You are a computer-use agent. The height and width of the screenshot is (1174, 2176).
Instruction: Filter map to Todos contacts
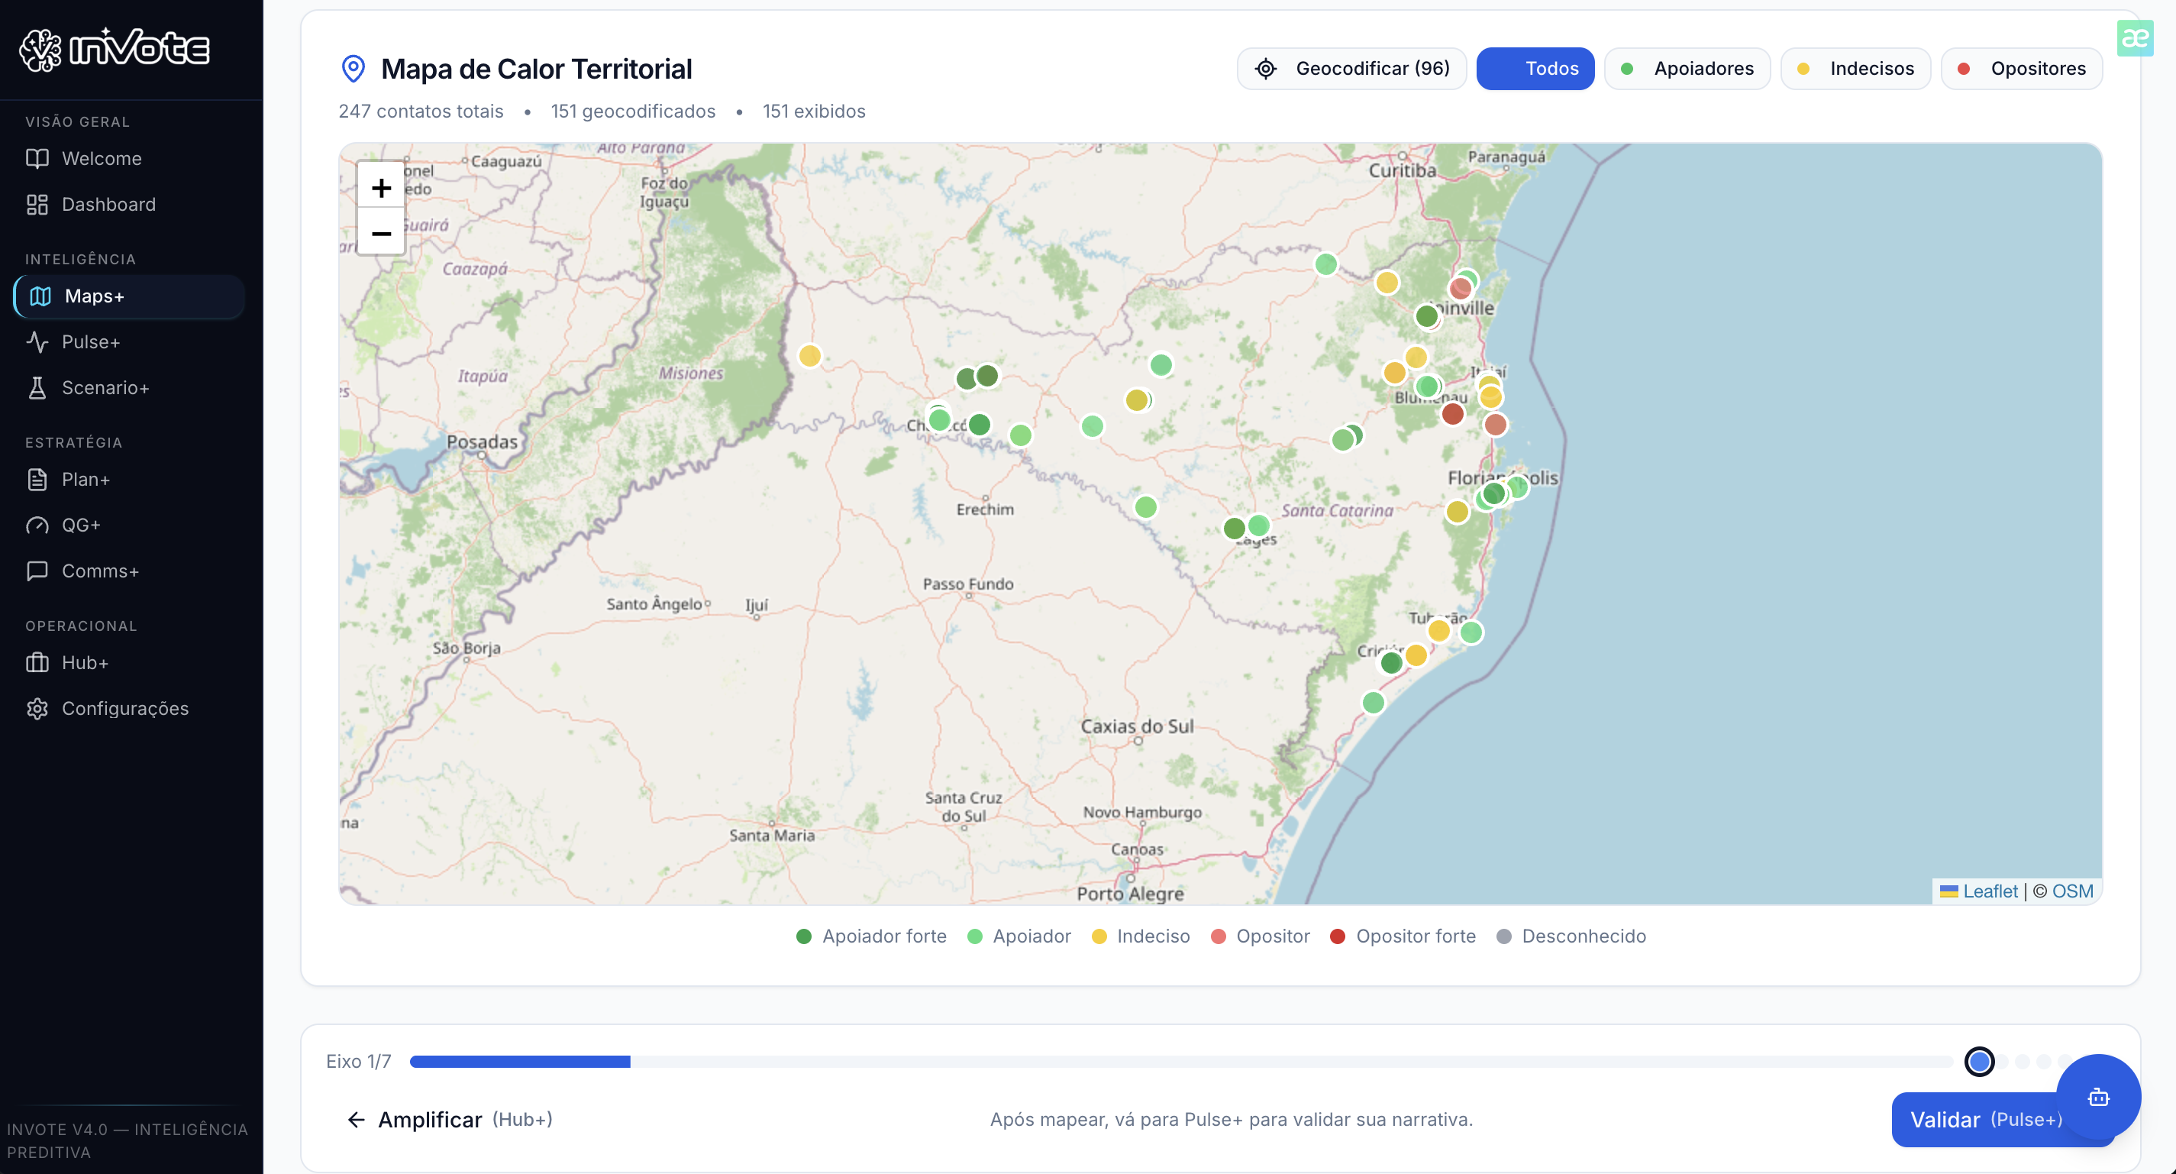point(1535,69)
